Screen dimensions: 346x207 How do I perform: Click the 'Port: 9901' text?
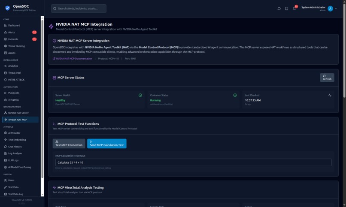tap(131, 59)
